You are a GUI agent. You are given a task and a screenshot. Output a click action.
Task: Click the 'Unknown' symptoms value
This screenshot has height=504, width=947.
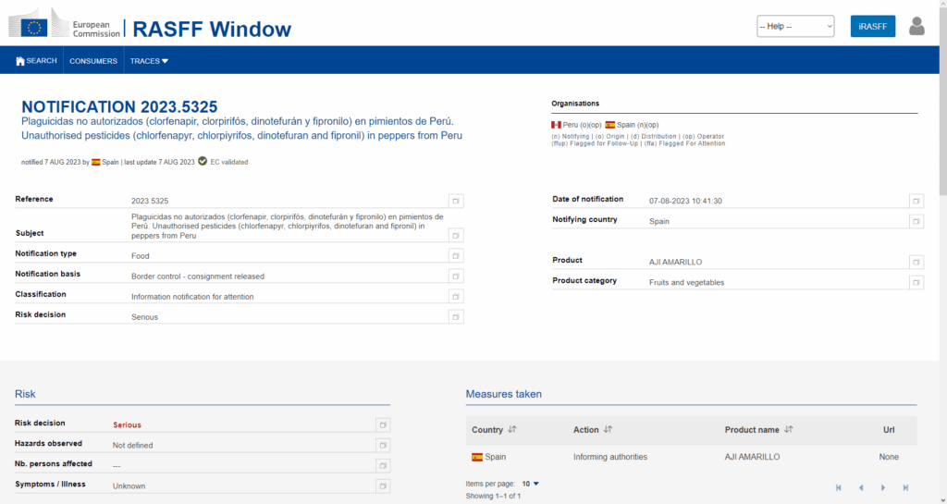tap(129, 486)
